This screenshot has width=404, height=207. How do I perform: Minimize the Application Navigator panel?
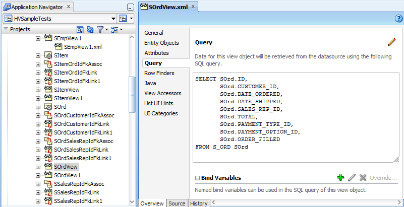131,7
